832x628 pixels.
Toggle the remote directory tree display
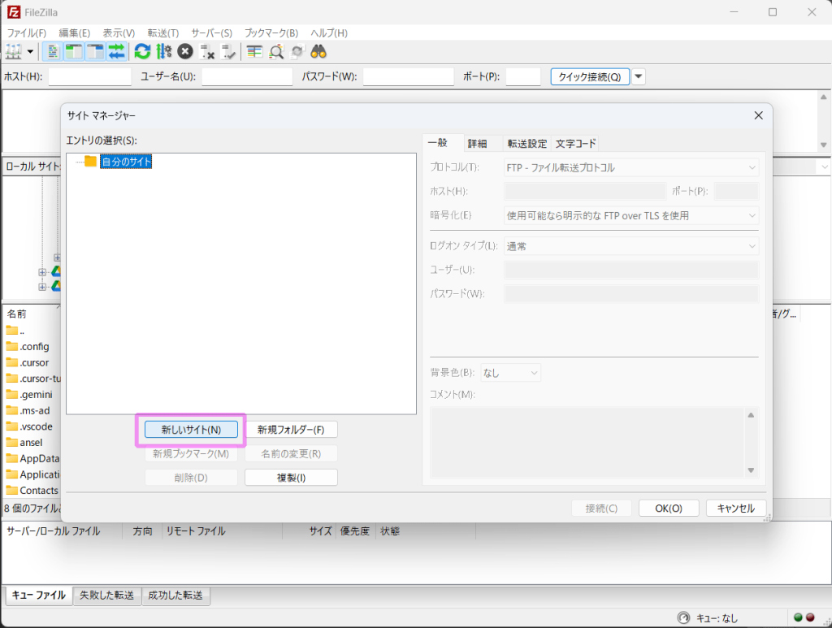point(95,52)
